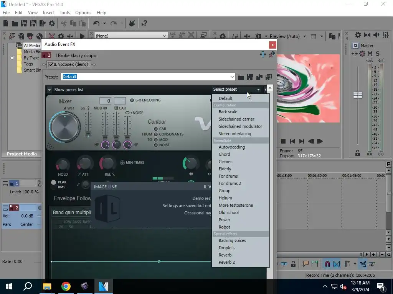
Task: Click the New project icon in main toolbar
Action: (x=6, y=23)
